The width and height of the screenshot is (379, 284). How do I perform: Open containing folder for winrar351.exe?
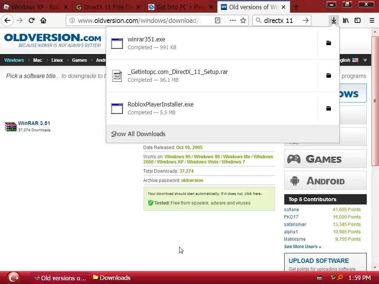coord(329,43)
